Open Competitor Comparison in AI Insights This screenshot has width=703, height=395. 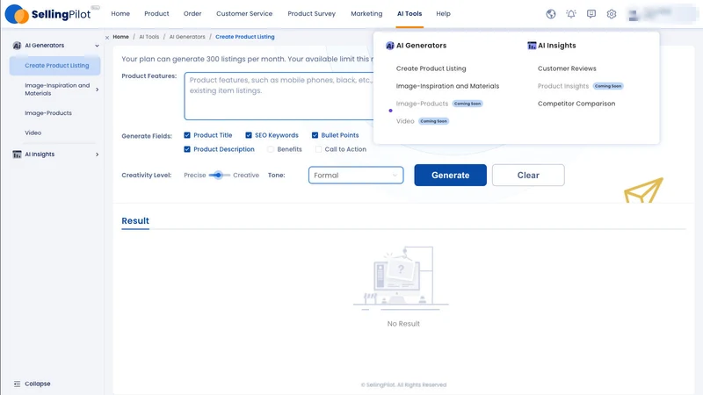point(576,104)
